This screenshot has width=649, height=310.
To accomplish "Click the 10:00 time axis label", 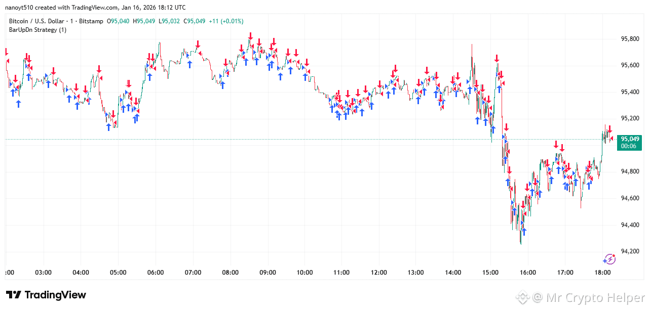I will (x=304, y=272).
